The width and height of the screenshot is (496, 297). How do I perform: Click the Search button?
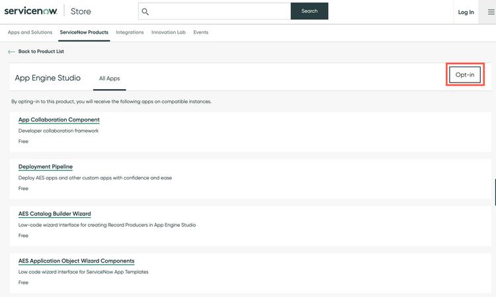(x=310, y=11)
